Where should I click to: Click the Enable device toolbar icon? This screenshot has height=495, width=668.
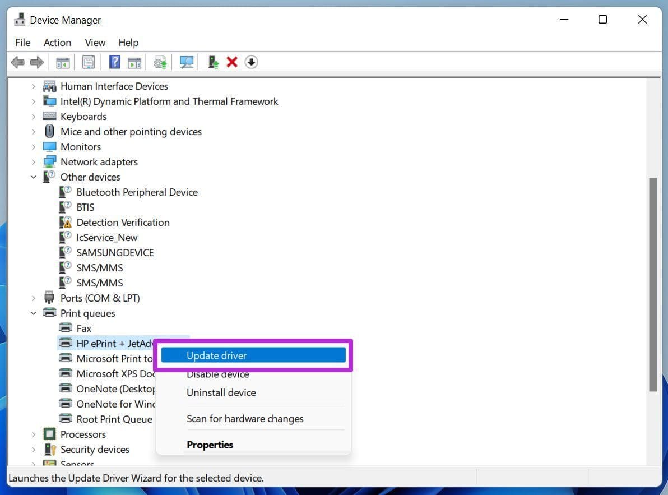(213, 63)
